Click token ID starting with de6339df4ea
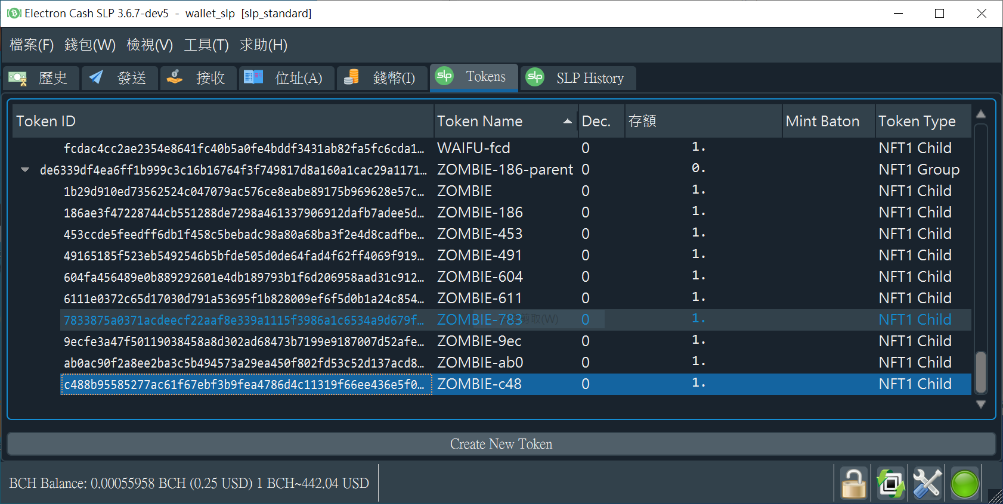 [x=233, y=170]
